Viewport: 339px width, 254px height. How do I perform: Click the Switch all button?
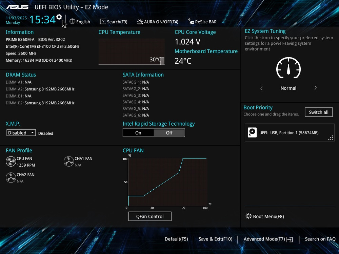click(319, 112)
